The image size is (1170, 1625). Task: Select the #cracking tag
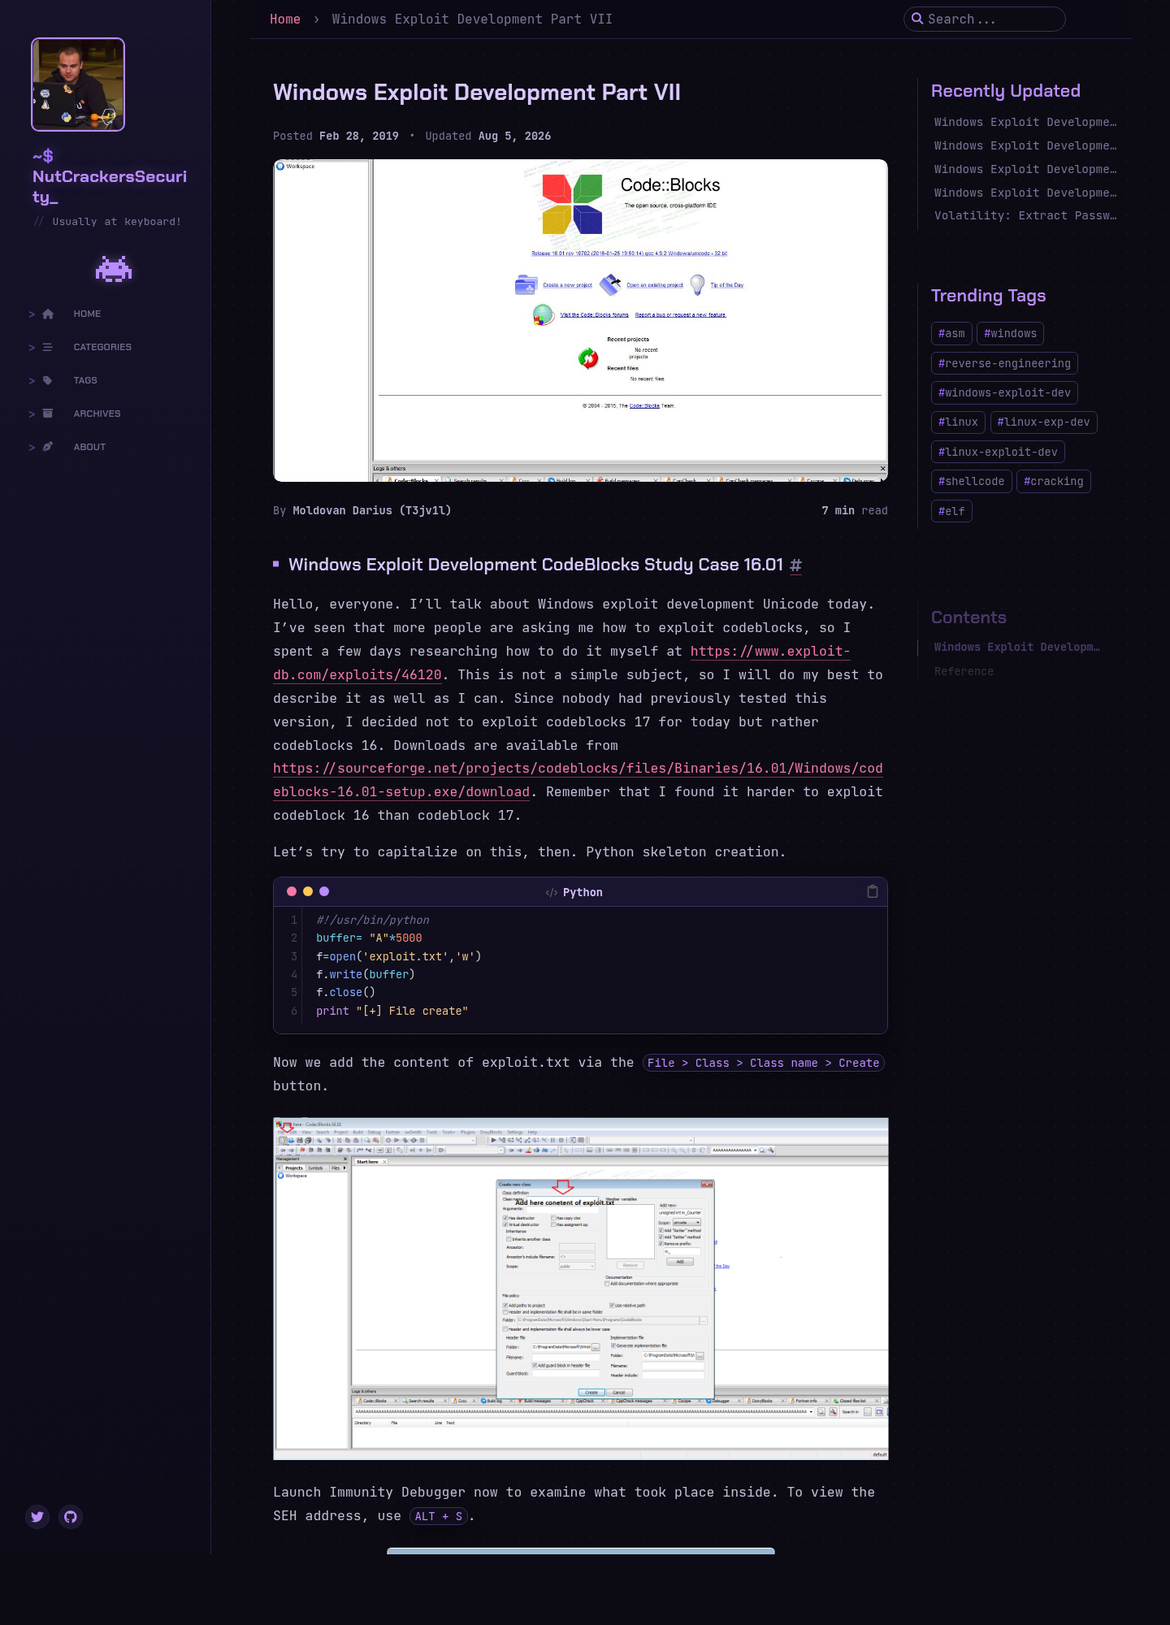click(x=1053, y=481)
